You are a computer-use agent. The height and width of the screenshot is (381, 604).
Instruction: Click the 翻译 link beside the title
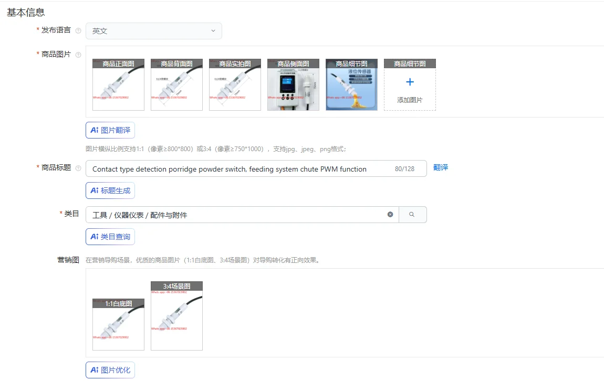(441, 167)
